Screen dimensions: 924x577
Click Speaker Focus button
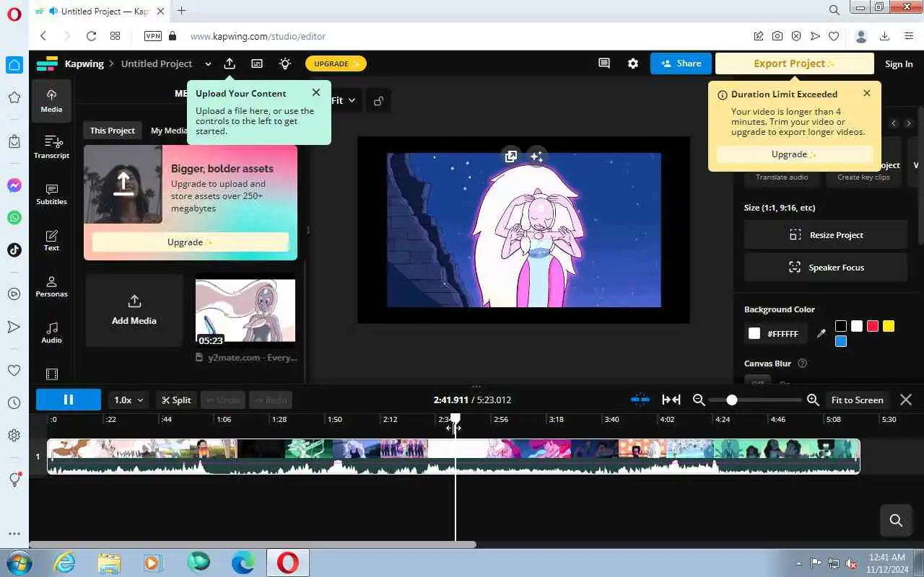pos(826,268)
